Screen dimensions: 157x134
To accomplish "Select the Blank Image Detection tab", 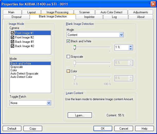I will coord(53,16).
